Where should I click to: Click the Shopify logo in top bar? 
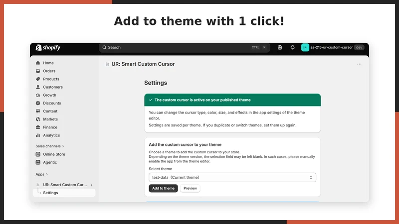(48, 47)
